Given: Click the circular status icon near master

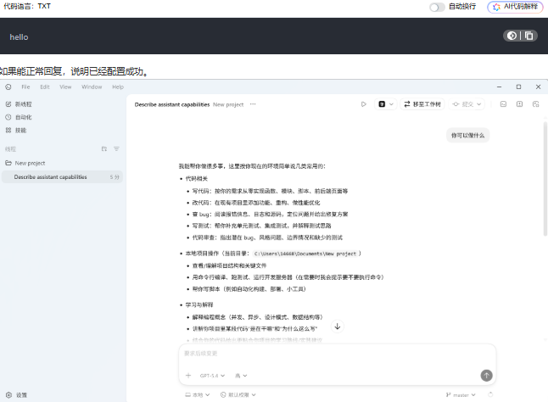Looking at the screenshot, I should point(490,394).
